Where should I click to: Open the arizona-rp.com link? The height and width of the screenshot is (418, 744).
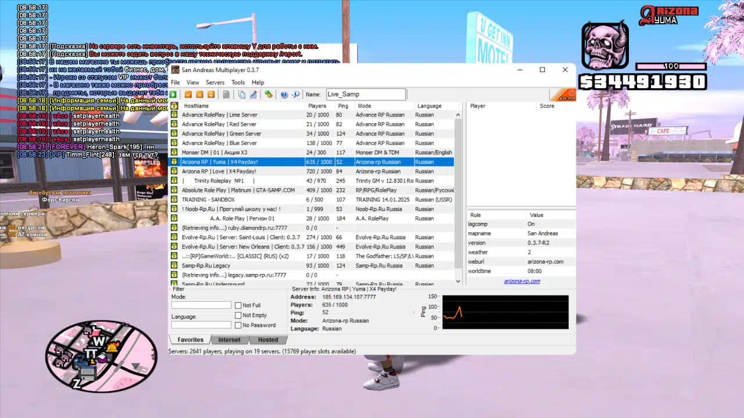(522, 281)
